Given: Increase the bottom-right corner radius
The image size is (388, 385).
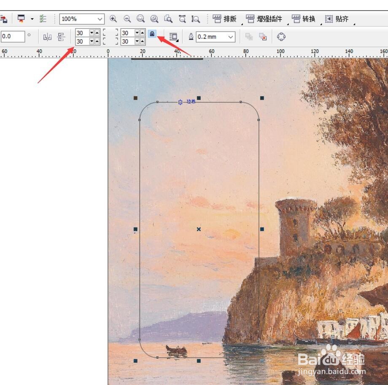Looking at the screenshot, I should (142, 41).
